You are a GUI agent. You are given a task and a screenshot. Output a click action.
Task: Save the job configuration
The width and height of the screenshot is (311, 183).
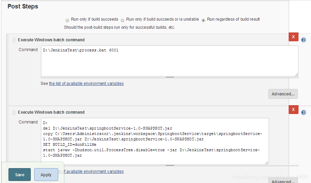tap(20, 175)
